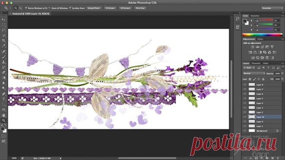Screen dimensions: 285x160
Task: Select the Eyedropper tool
Action: [x=3, y=46]
